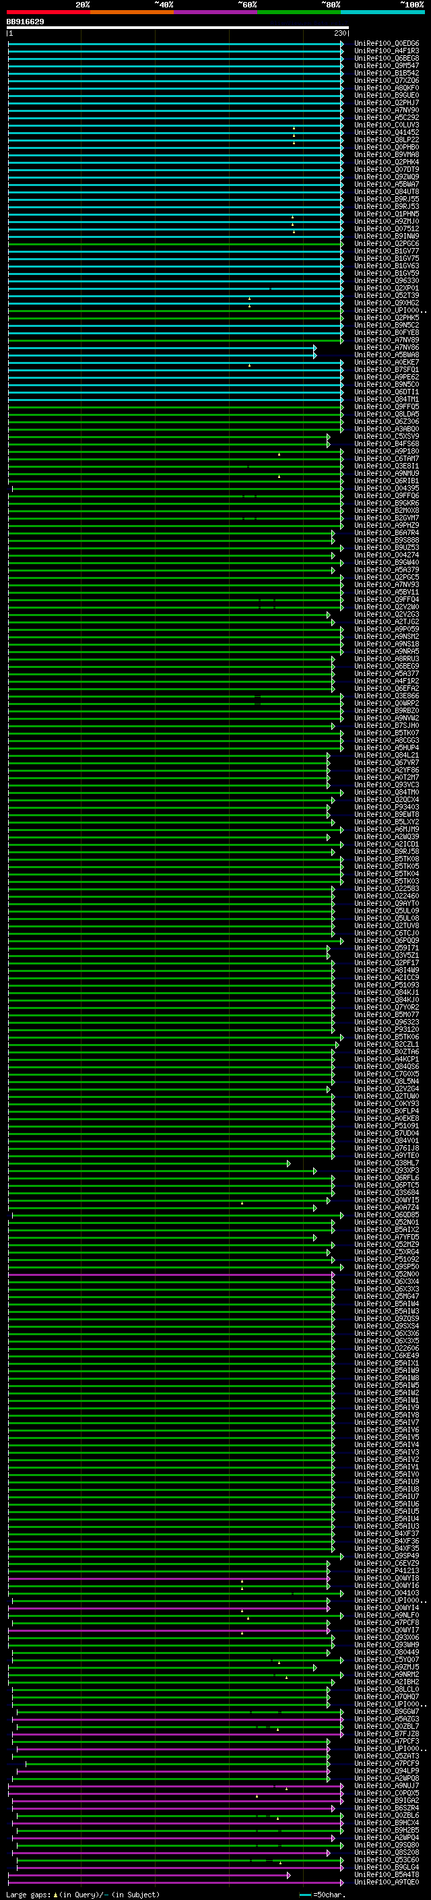The width and height of the screenshot is (431, 1900).
Task: Select label UniRef100_Q6DTI1
Action: click(x=386, y=392)
